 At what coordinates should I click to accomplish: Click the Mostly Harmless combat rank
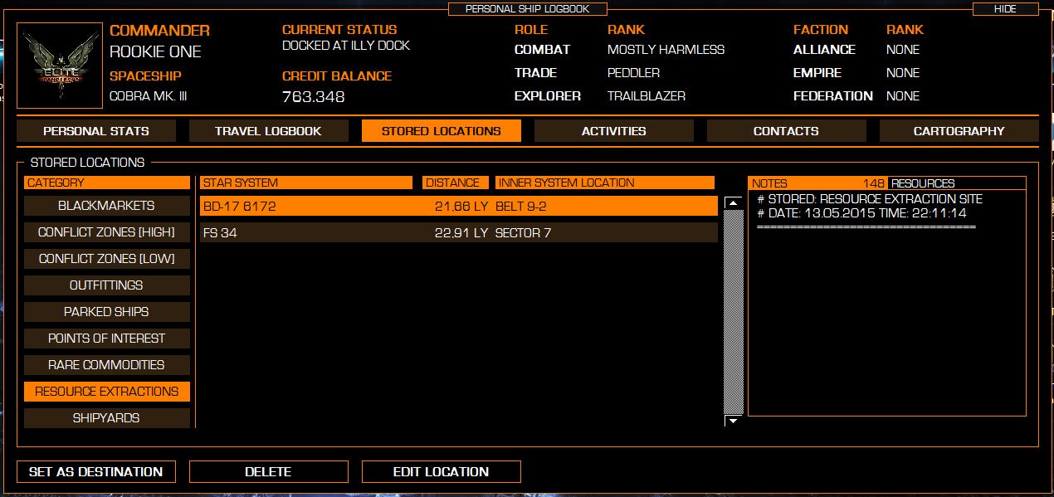[x=666, y=50]
